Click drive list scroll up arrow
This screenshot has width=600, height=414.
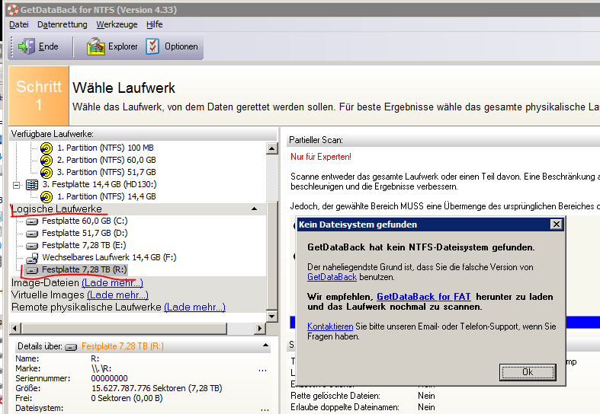click(x=271, y=148)
